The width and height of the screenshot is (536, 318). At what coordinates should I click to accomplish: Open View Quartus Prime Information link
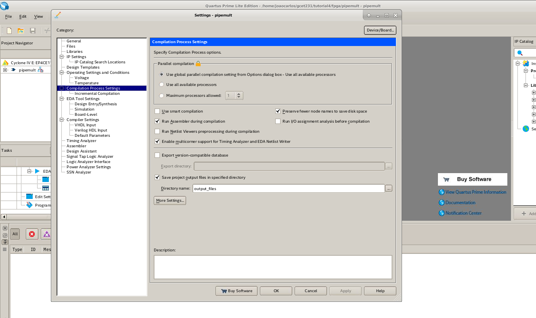[x=476, y=192]
